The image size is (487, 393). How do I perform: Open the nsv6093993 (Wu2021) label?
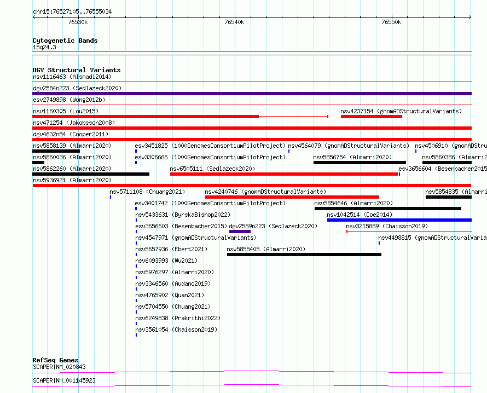[166, 261]
